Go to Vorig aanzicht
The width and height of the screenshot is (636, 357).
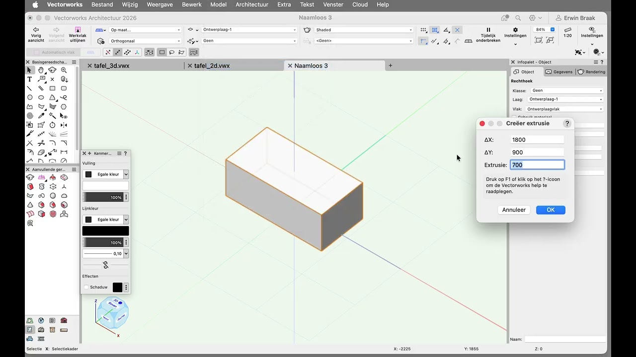tap(36, 35)
